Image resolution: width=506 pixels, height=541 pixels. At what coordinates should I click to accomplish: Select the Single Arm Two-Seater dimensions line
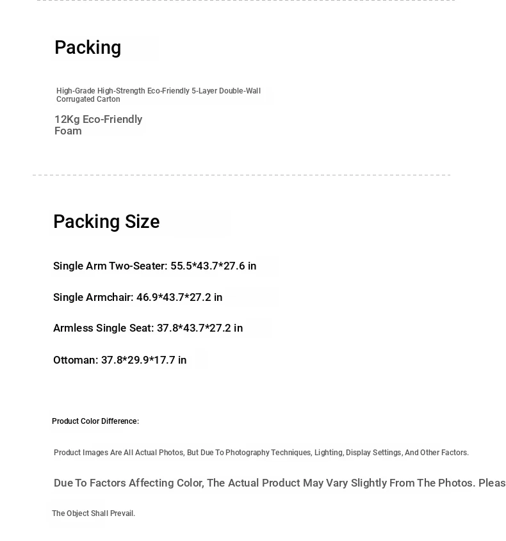pos(154,266)
